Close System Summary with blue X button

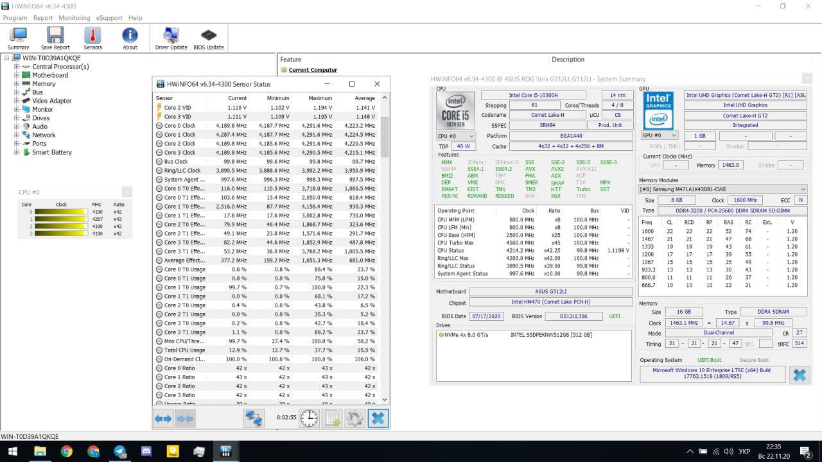(800, 375)
